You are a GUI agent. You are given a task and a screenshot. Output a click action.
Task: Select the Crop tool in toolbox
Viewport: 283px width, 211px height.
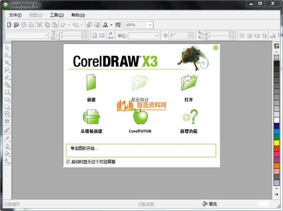coord(7,62)
